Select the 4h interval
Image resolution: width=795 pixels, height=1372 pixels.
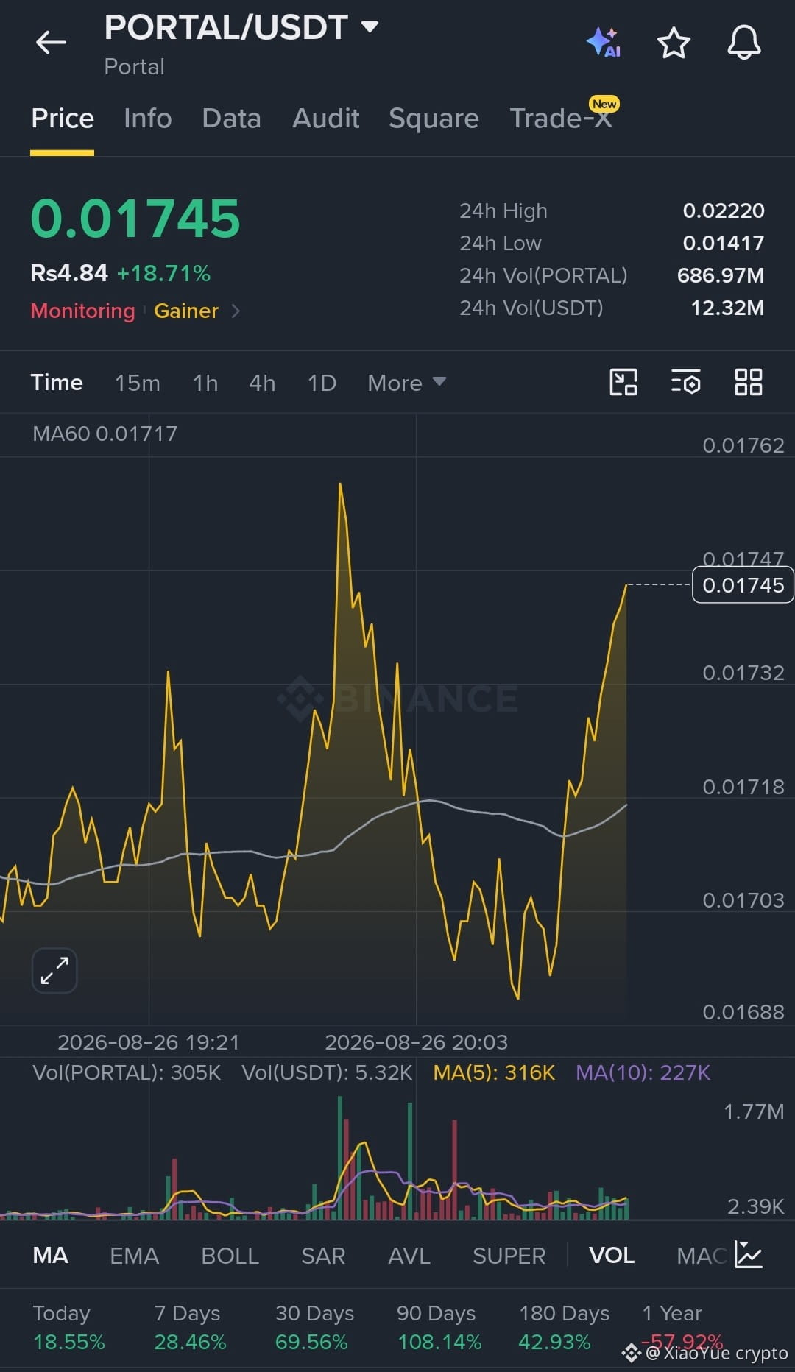coord(262,383)
